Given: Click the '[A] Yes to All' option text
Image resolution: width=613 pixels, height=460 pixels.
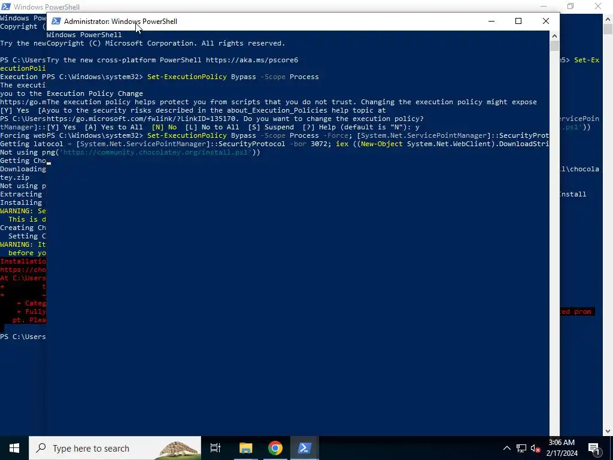Looking at the screenshot, I should 114,127.
